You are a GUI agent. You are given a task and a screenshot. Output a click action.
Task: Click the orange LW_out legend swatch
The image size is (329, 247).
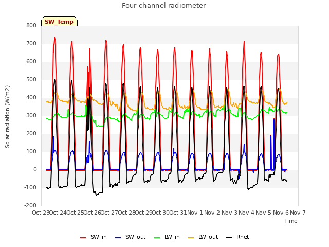tap(191, 238)
